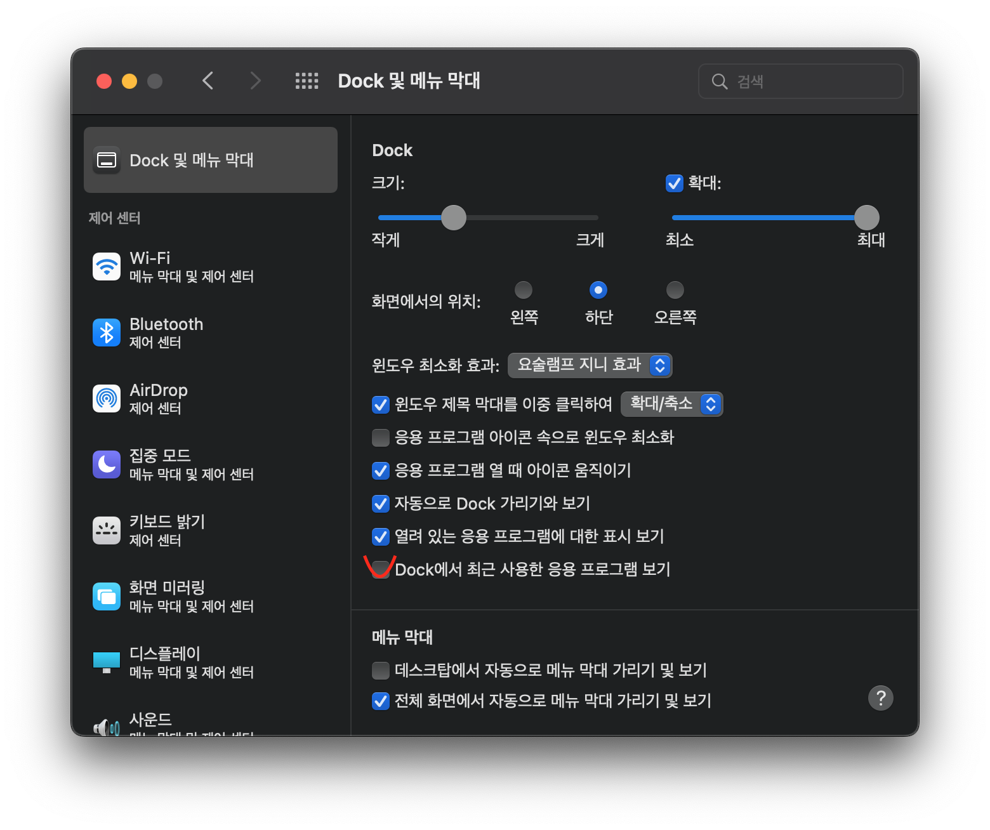Toggle 윈도우 제목 막대를 이중 클릭하여 checkbox

(x=381, y=405)
